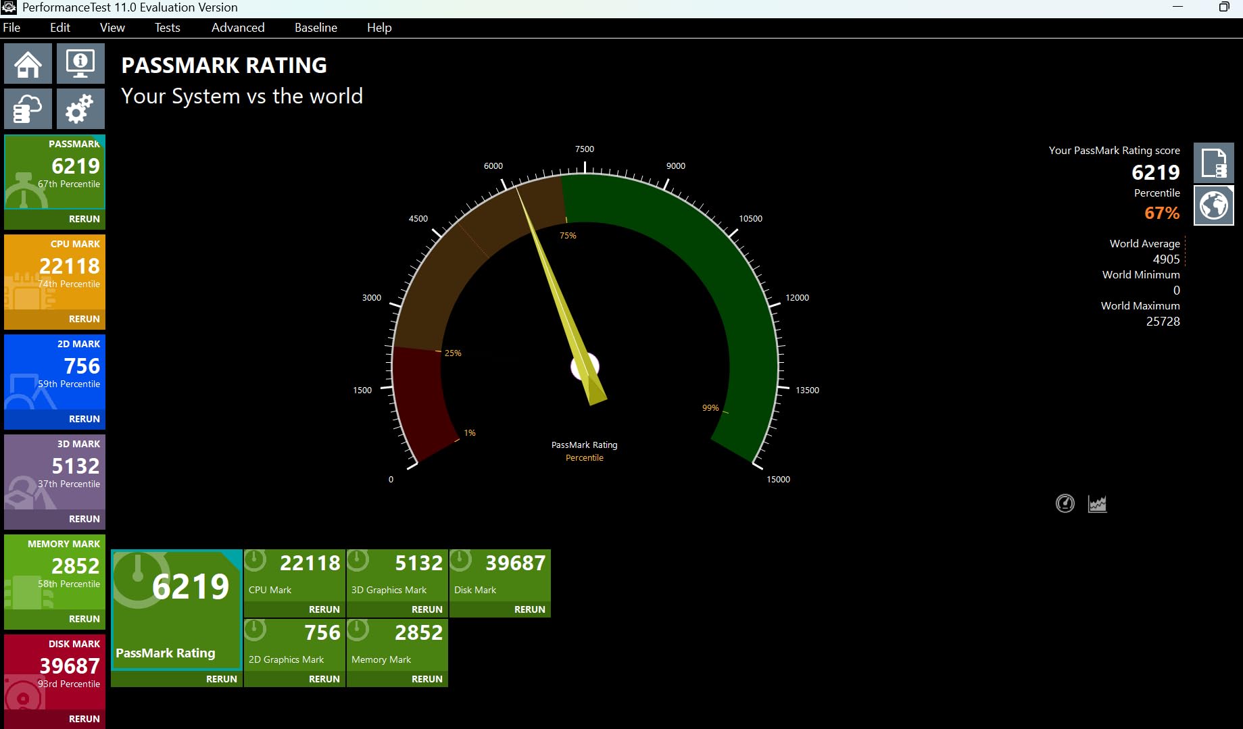Open the 2D Graphics Mark 756 tile
This screenshot has height=729, width=1243.
tap(294, 644)
